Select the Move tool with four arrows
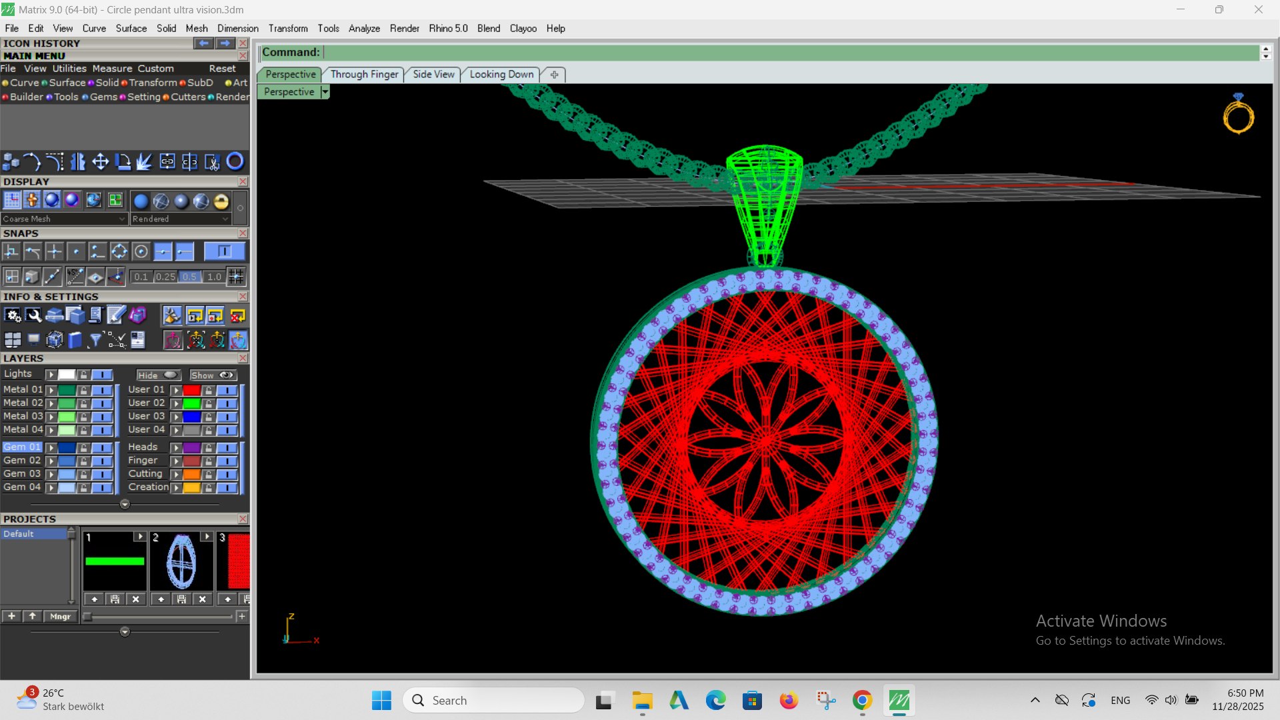The width and height of the screenshot is (1280, 720). point(100,161)
